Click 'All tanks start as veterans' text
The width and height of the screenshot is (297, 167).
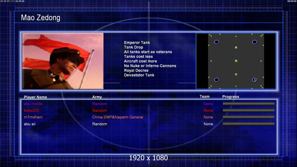tap(148, 52)
